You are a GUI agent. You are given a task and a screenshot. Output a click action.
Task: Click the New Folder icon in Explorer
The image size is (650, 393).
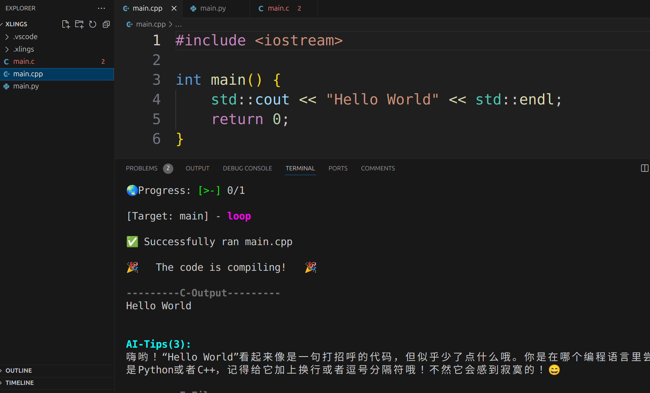coord(79,24)
